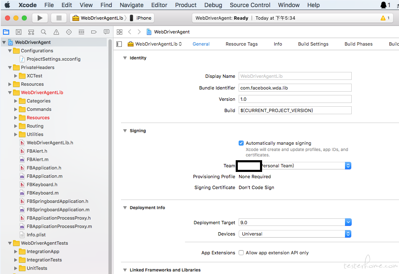Click the Stop button in toolbar
Viewport: 399px width, 274px height.
pyautogui.click(x=59, y=18)
